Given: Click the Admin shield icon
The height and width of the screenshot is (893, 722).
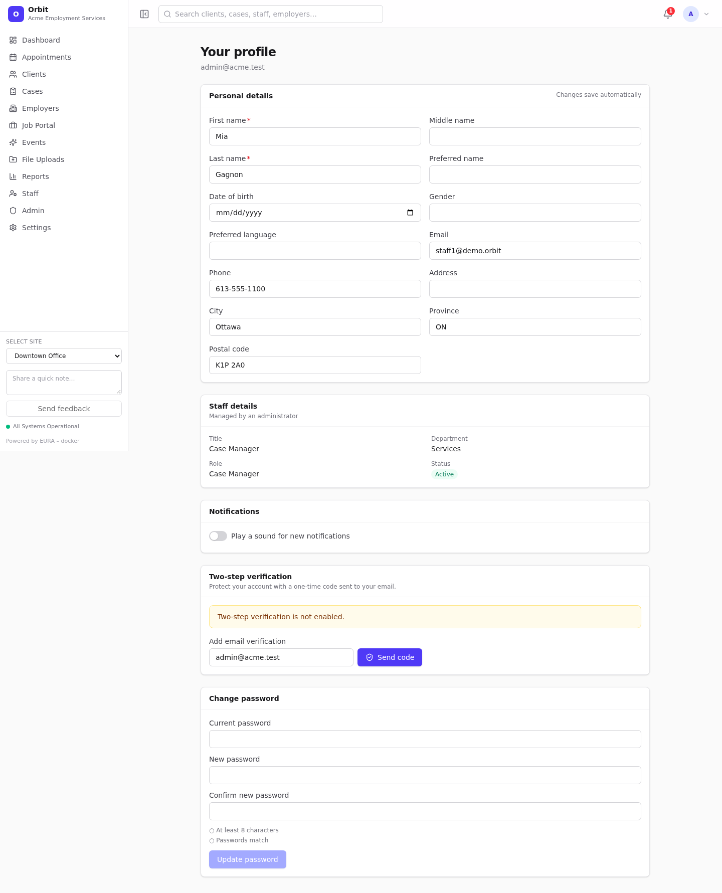Looking at the screenshot, I should [x=13, y=211].
